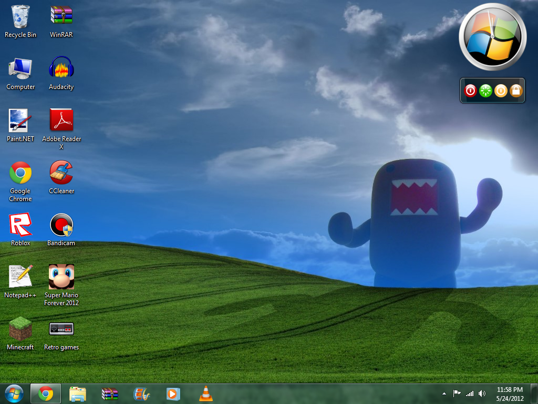538x404 pixels.
Task: Open the film-strip video editor taskbar icon
Action: pyautogui.click(x=142, y=393)
